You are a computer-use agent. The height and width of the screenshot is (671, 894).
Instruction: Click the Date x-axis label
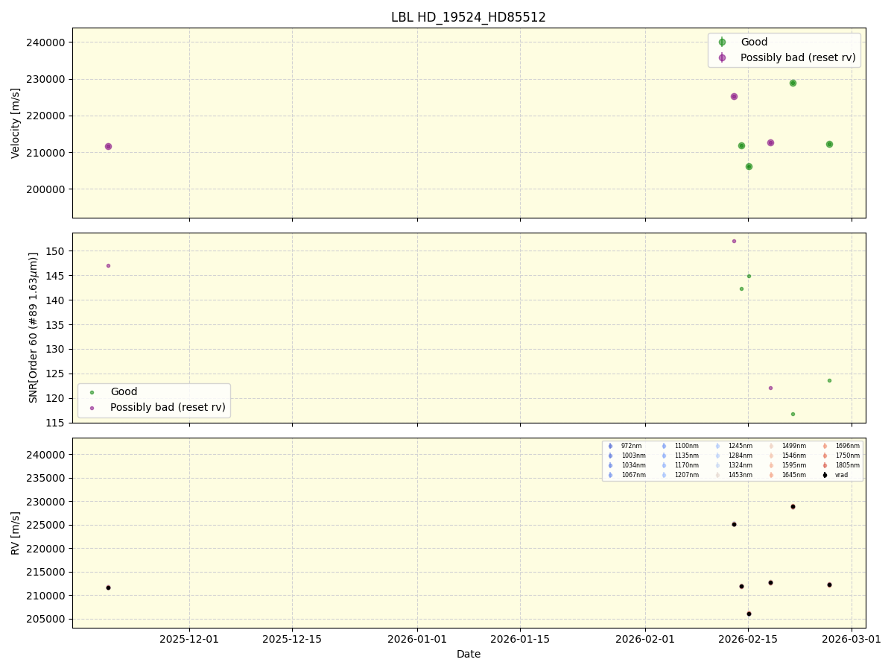coord(469,654)
